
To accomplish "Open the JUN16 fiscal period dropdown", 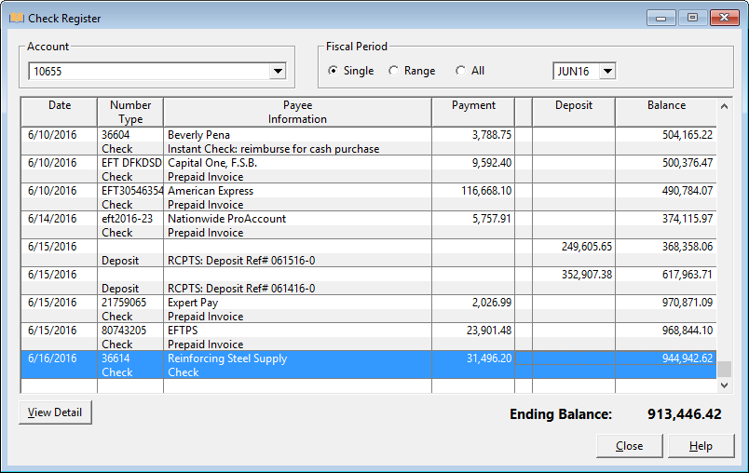I will (606, 72).
